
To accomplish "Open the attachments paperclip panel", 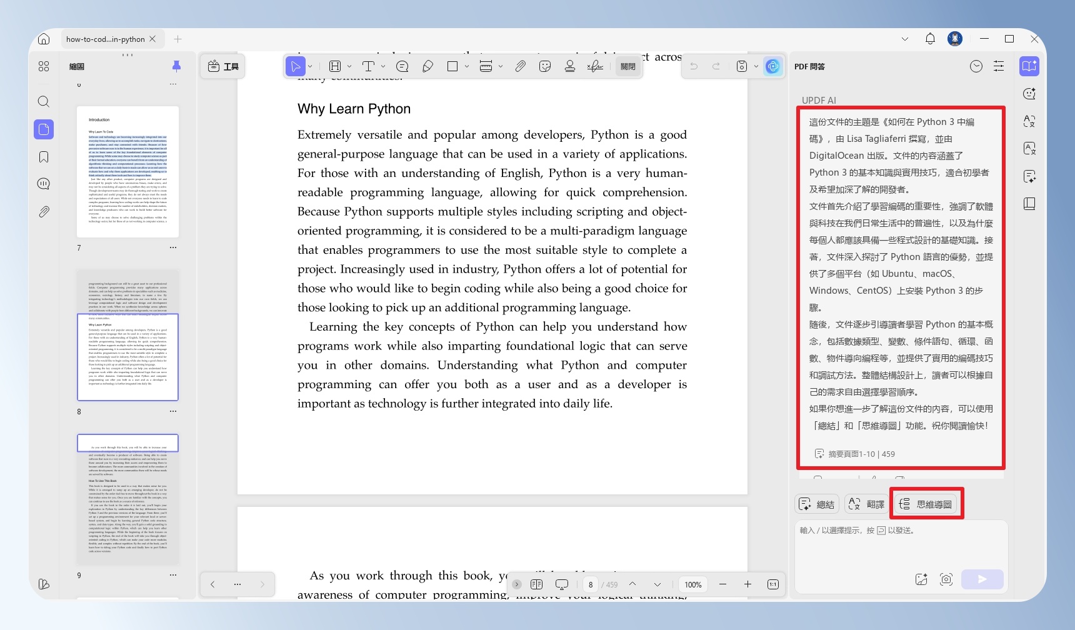I will tap(44, 212).
